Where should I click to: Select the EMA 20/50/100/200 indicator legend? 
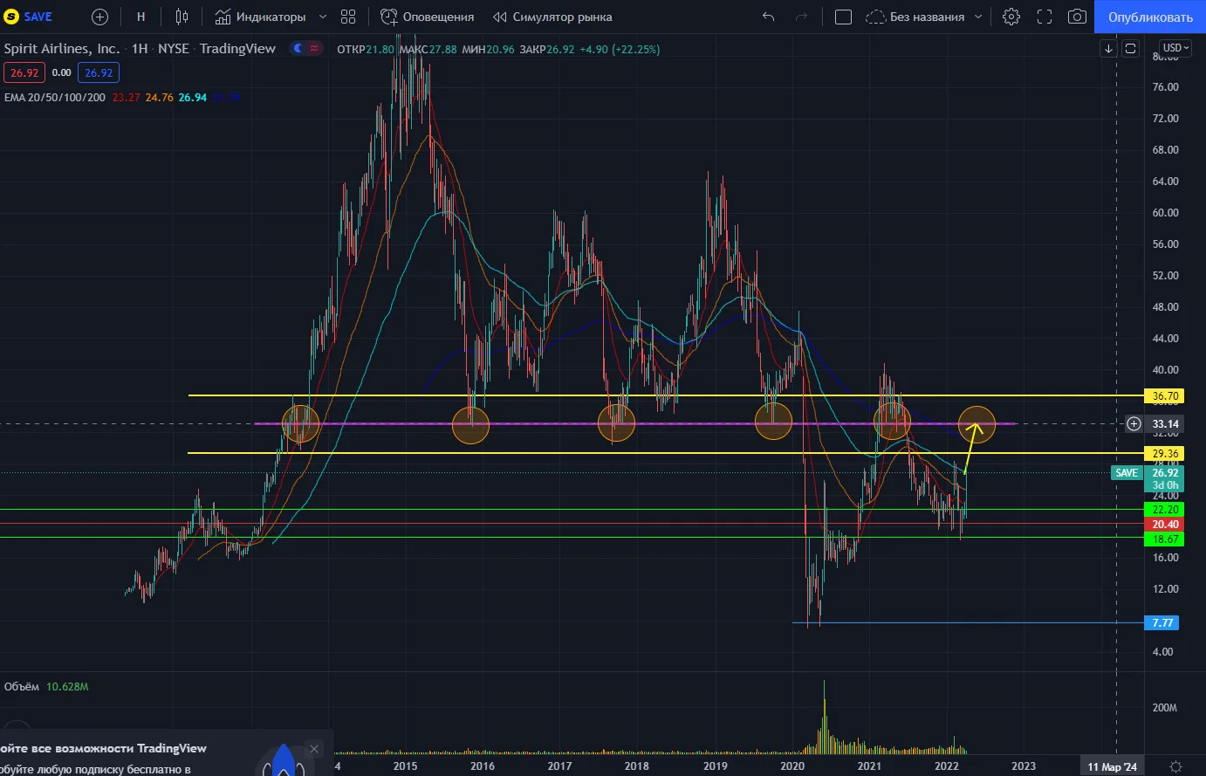[55, 97]
